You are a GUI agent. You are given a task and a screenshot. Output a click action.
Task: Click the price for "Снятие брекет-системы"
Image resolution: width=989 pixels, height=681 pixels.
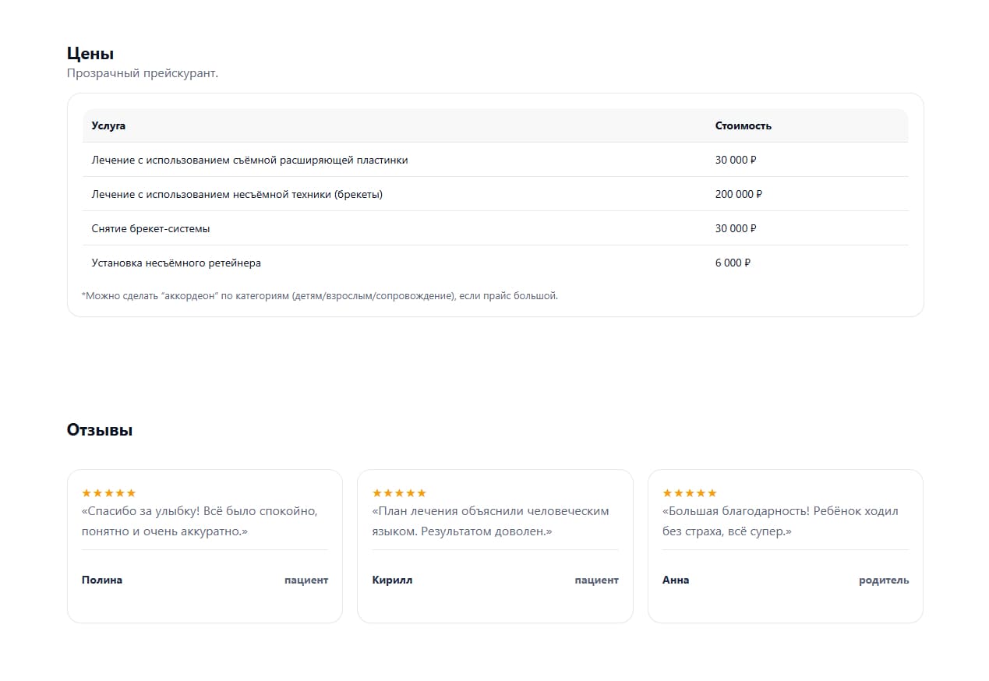(736, 228)
